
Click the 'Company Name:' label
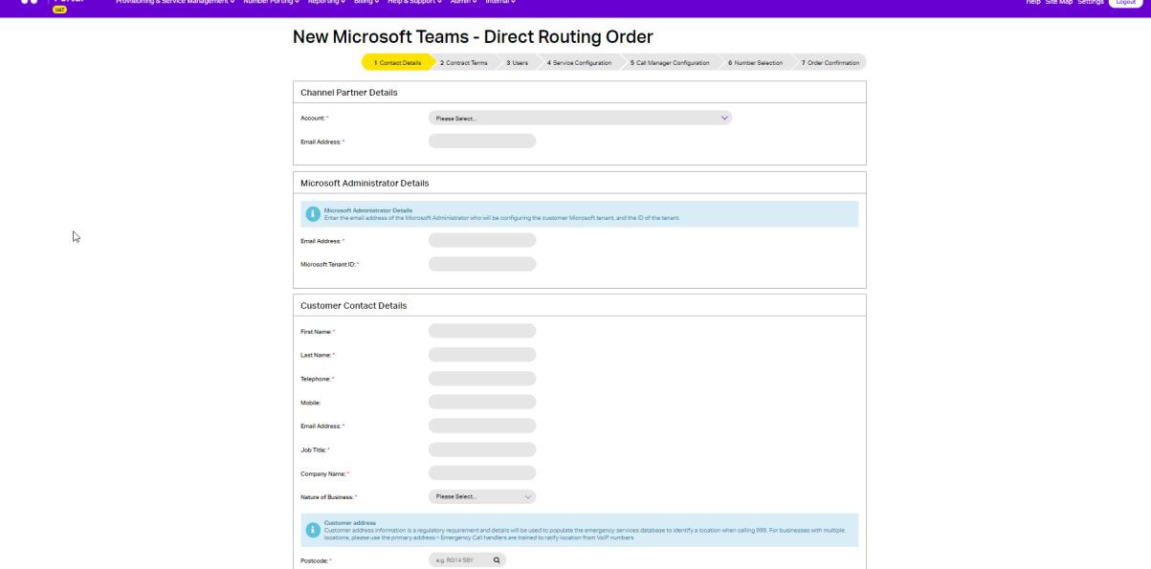click(325, 473)
